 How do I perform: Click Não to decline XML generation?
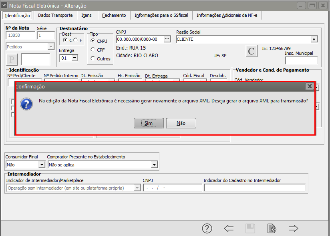coord(181,123)
